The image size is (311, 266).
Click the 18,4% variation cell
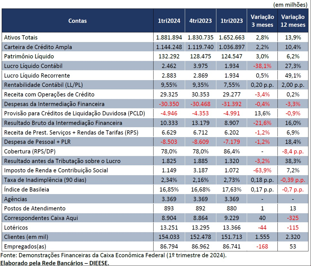pyautogui.click(x=293, y=142)
